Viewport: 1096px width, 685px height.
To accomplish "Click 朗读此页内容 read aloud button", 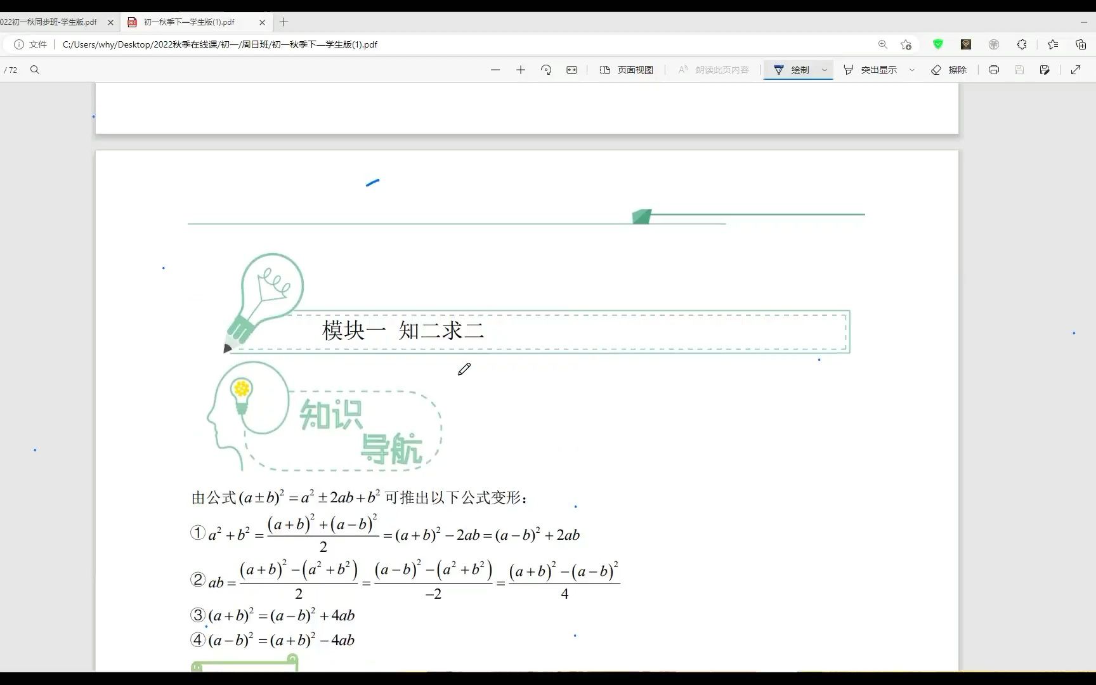I will click(714, 70).
